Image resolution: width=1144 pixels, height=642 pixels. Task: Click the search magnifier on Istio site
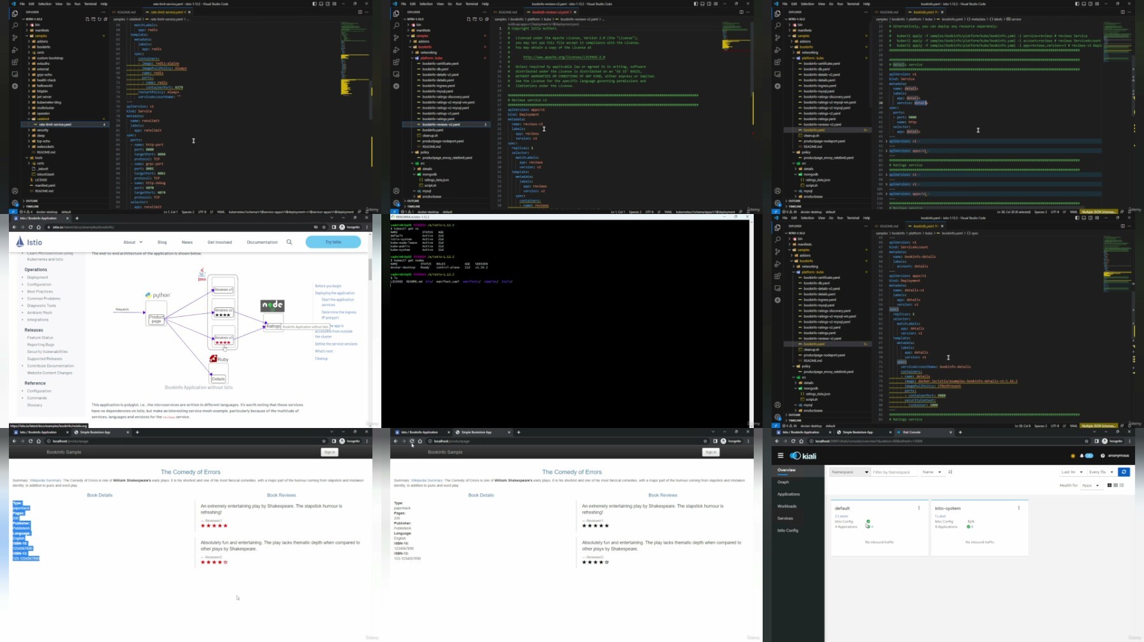[x=289, y=242]
